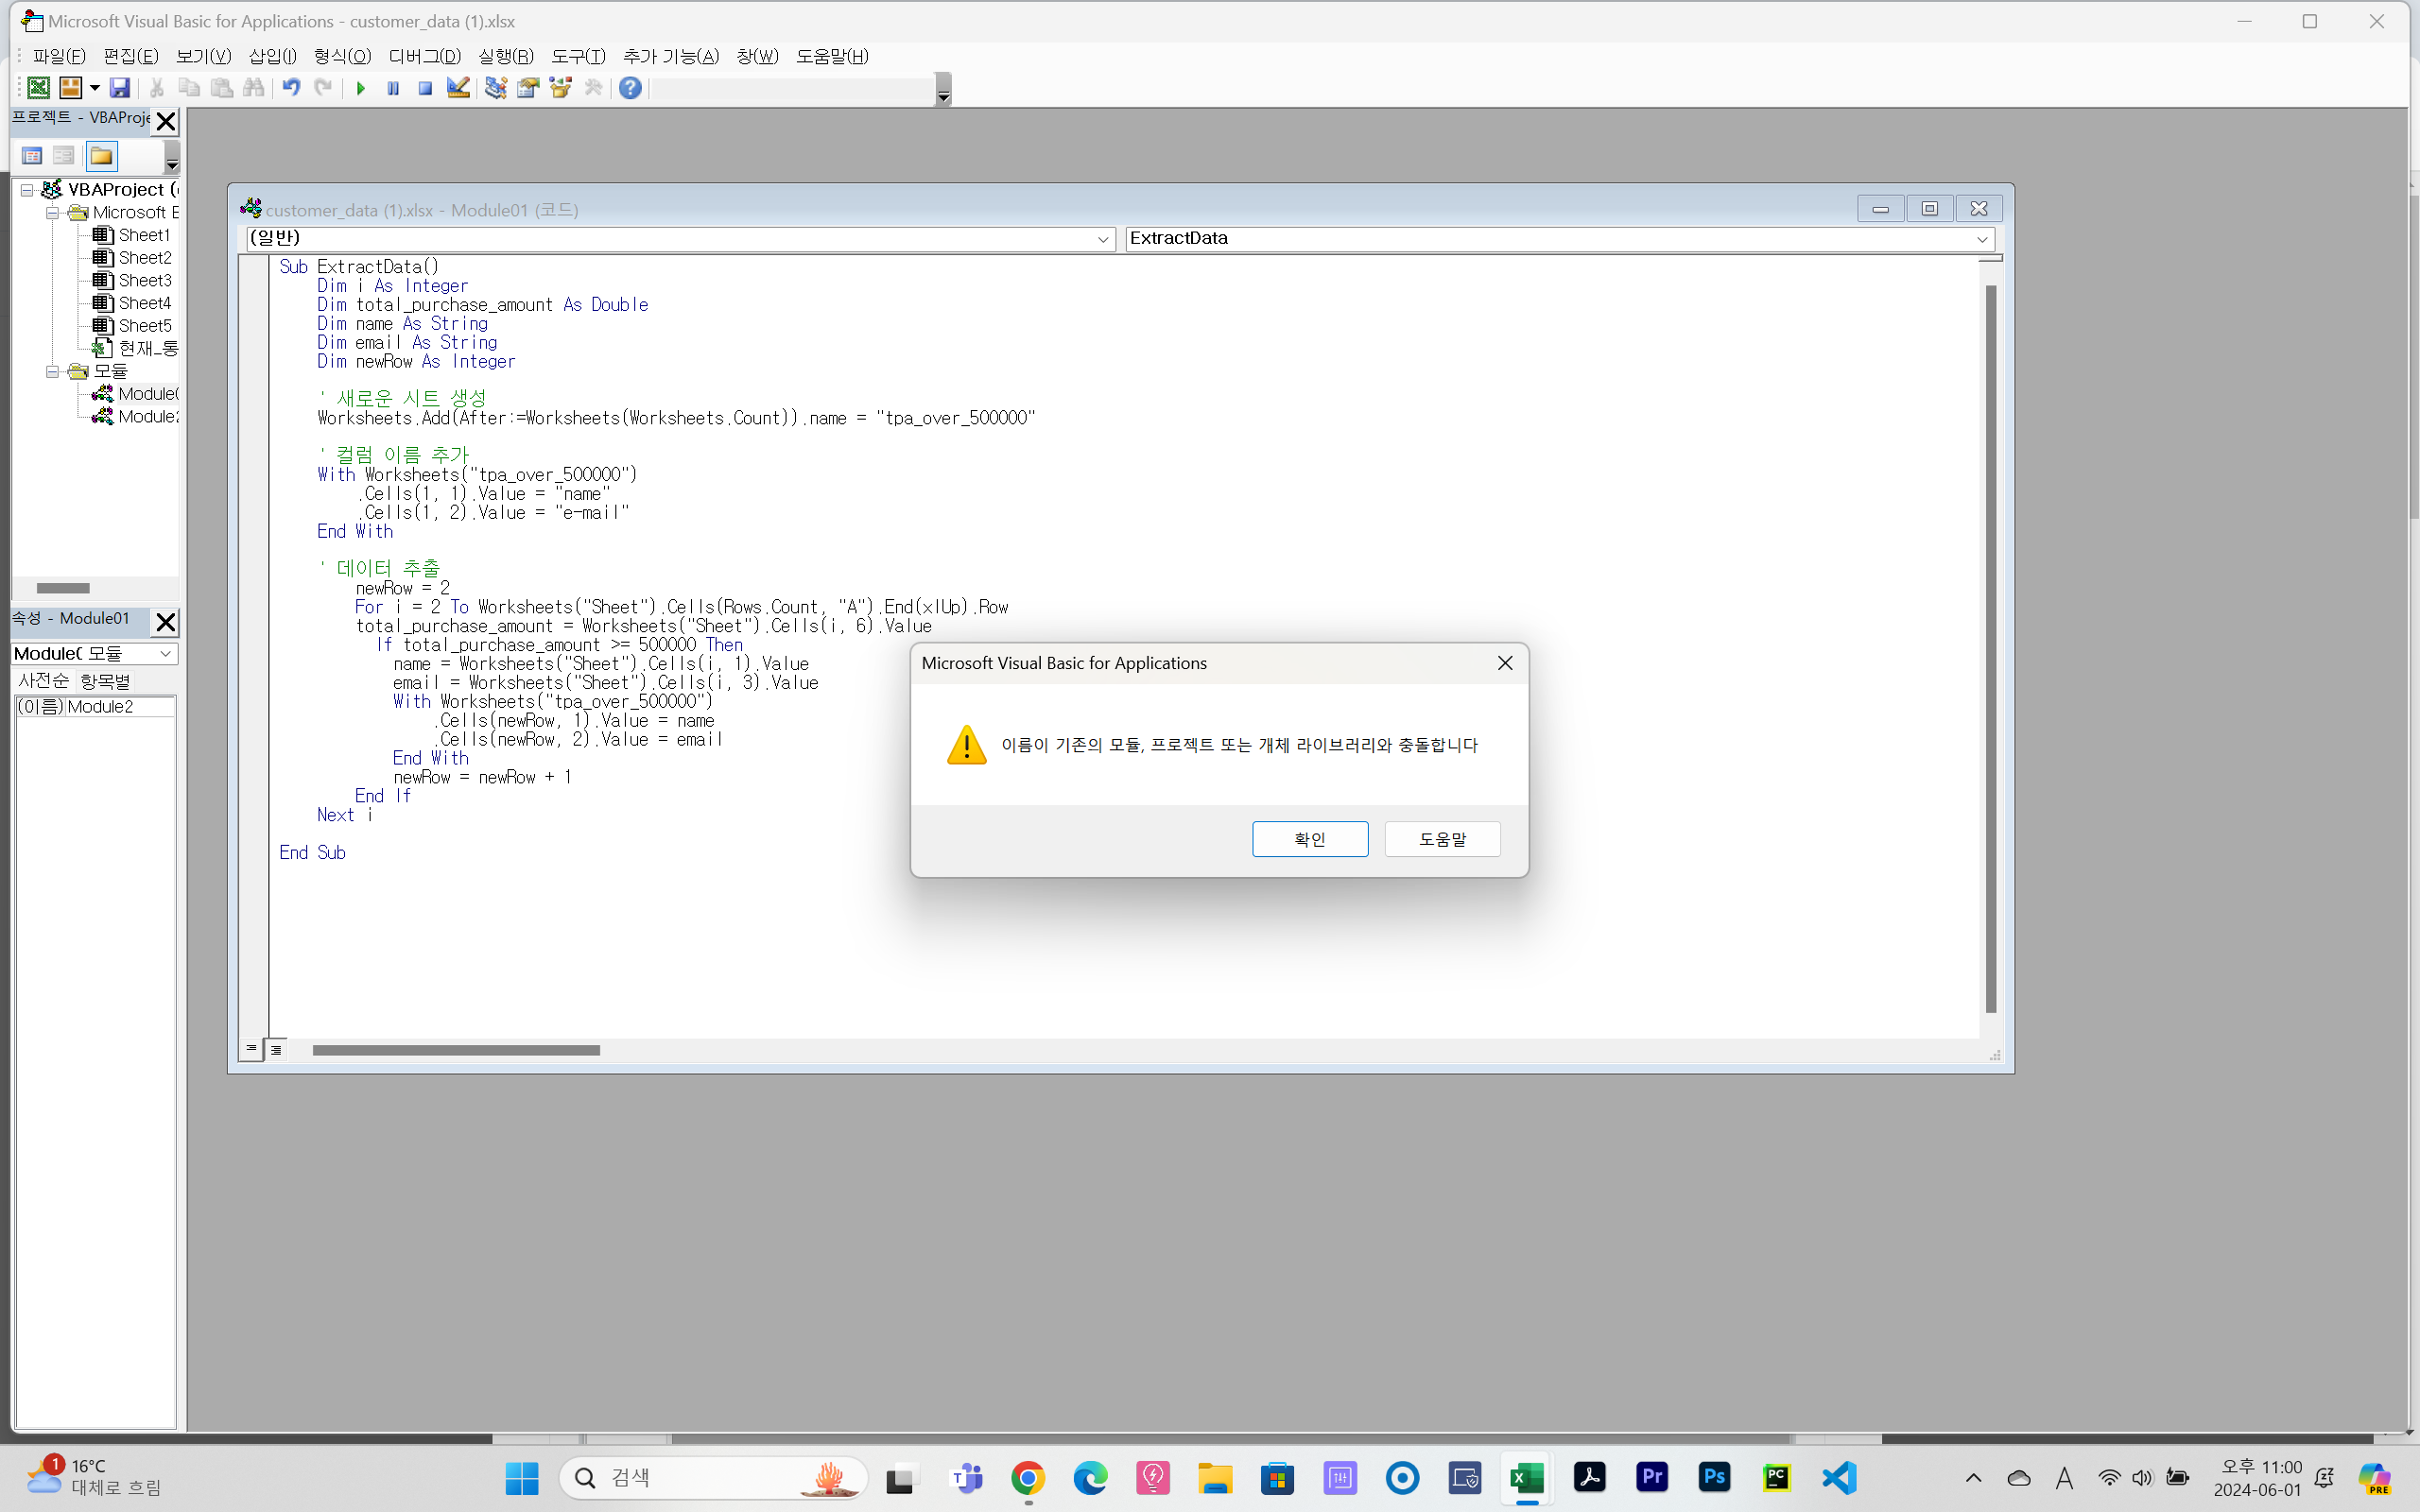
Task: Switch to the 항목별 properties tab
Action: (106, 681)
